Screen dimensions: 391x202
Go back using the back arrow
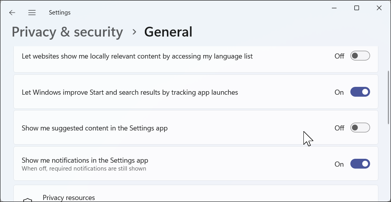point(12,13)
